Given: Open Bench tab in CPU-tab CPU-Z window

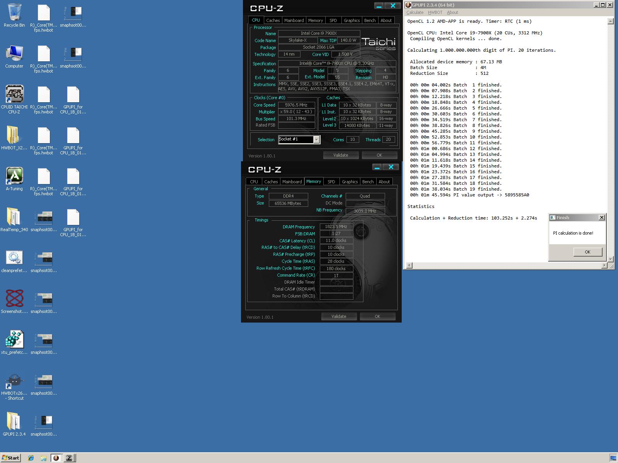Looking at the screenshot, I should 370,20.
